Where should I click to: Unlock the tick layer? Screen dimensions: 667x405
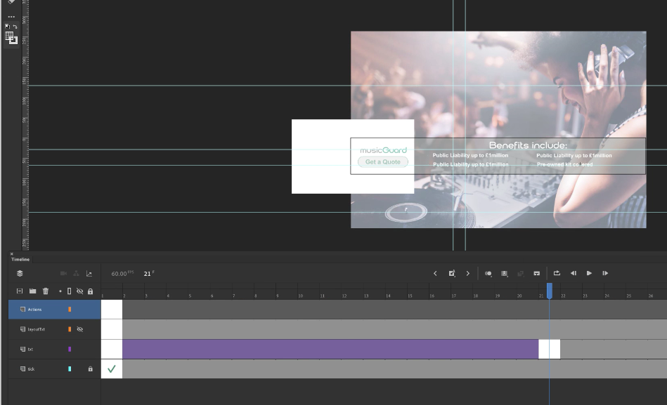pyautogui.click(x=91, y=368)
